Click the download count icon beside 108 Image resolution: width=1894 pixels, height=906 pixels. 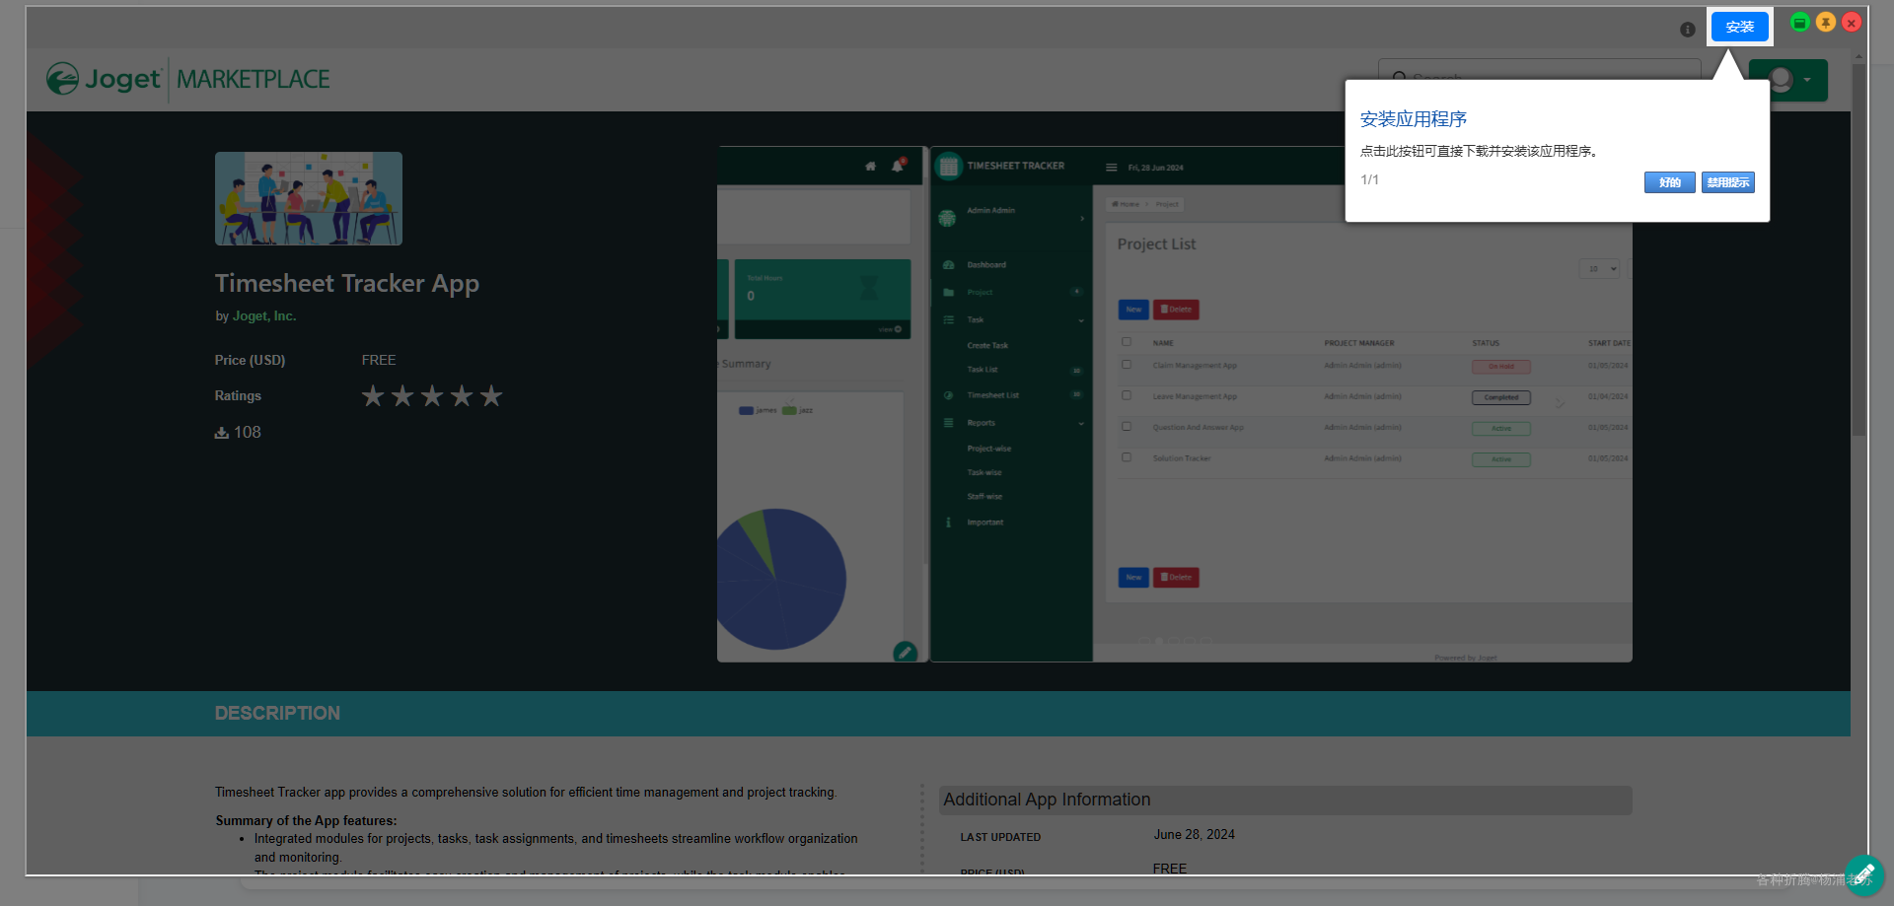pyautogui.click(x=222, y=433)
